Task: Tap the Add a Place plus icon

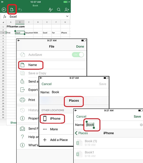Action: coord(45,140)
